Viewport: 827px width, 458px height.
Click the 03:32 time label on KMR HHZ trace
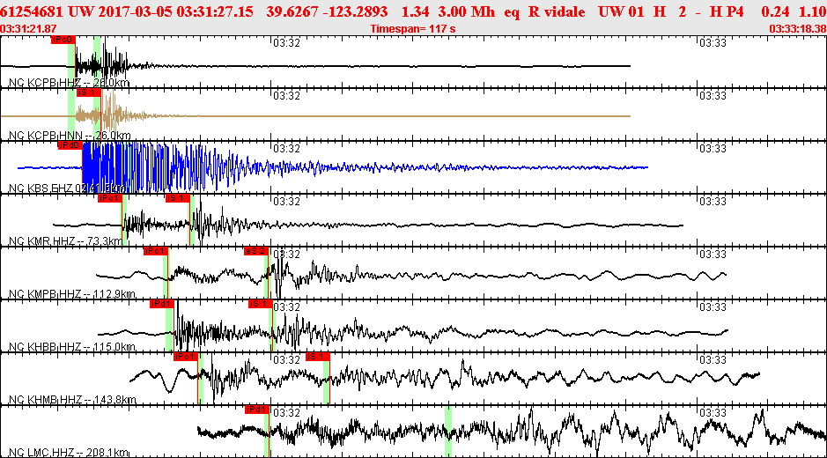click(286, 202)
